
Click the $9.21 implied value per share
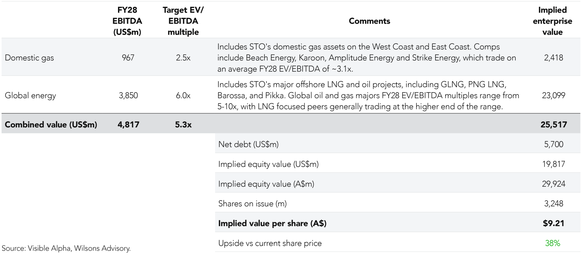[x=554, y=224]
